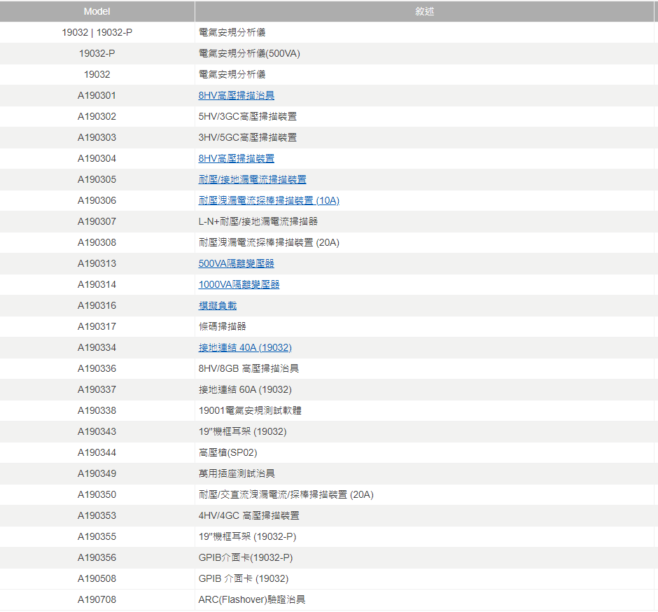
Task: Select the L-N+耐壓/接地漏電流掃描器 description
Action: point(258,221)
